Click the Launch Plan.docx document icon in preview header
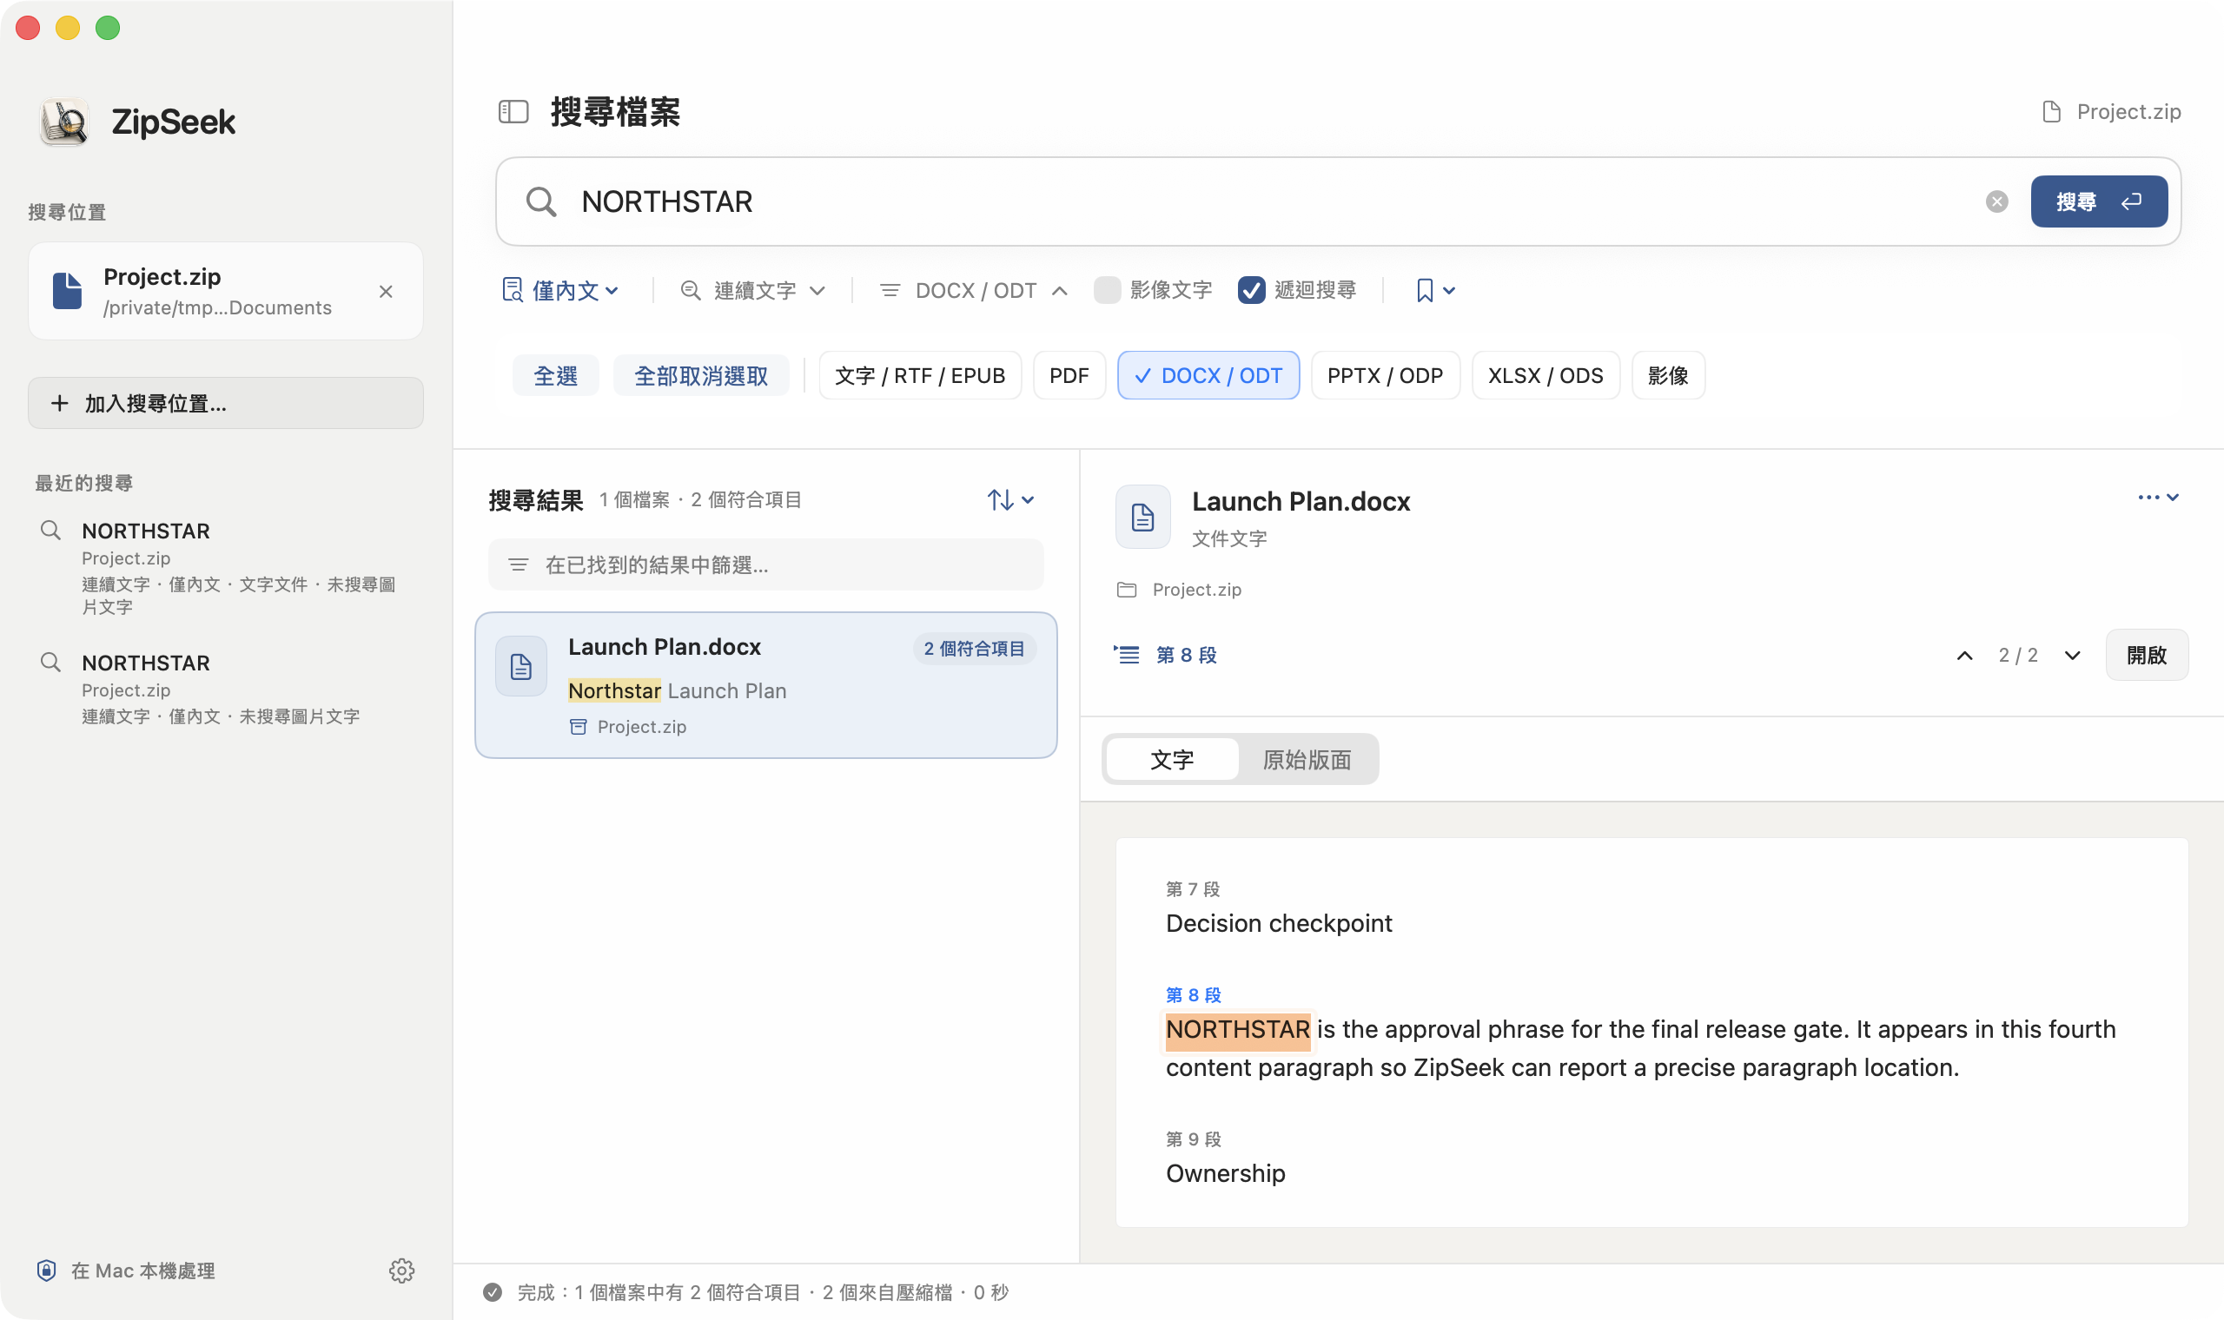 tap(1143, 517)
